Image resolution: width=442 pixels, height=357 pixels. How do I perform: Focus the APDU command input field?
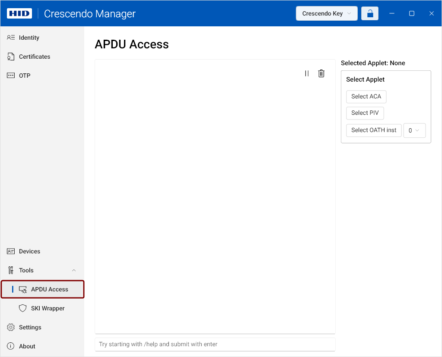tap(215, 344)
